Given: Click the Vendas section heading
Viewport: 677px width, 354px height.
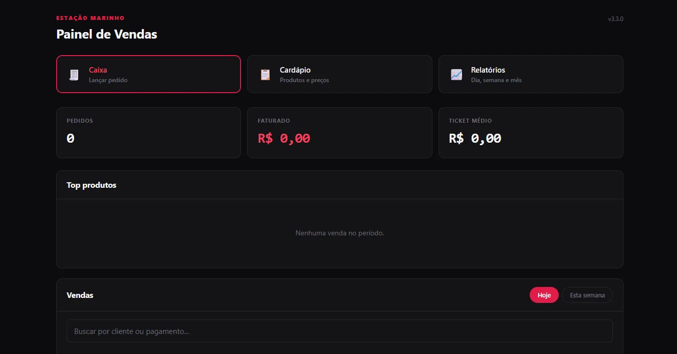Looking at the screenshot, I should click(x=80, y=295).
